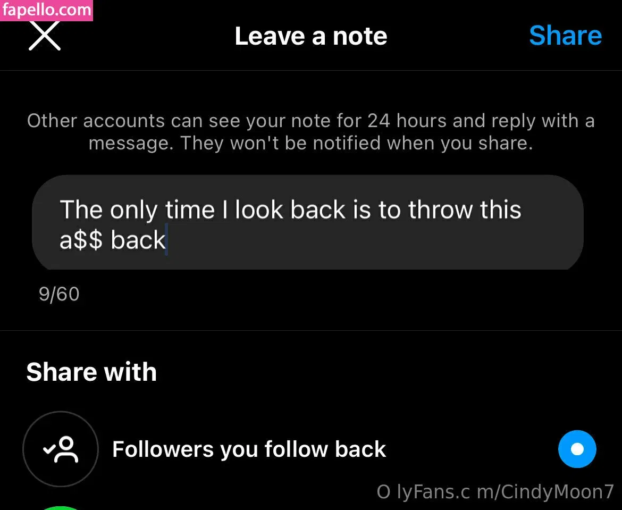Click the white dot of the selected radio
622x510 pixels.
577,449
